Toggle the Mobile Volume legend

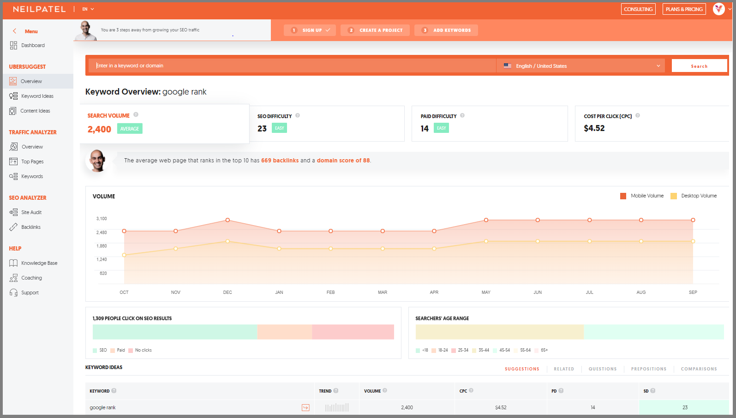point(642,196)
